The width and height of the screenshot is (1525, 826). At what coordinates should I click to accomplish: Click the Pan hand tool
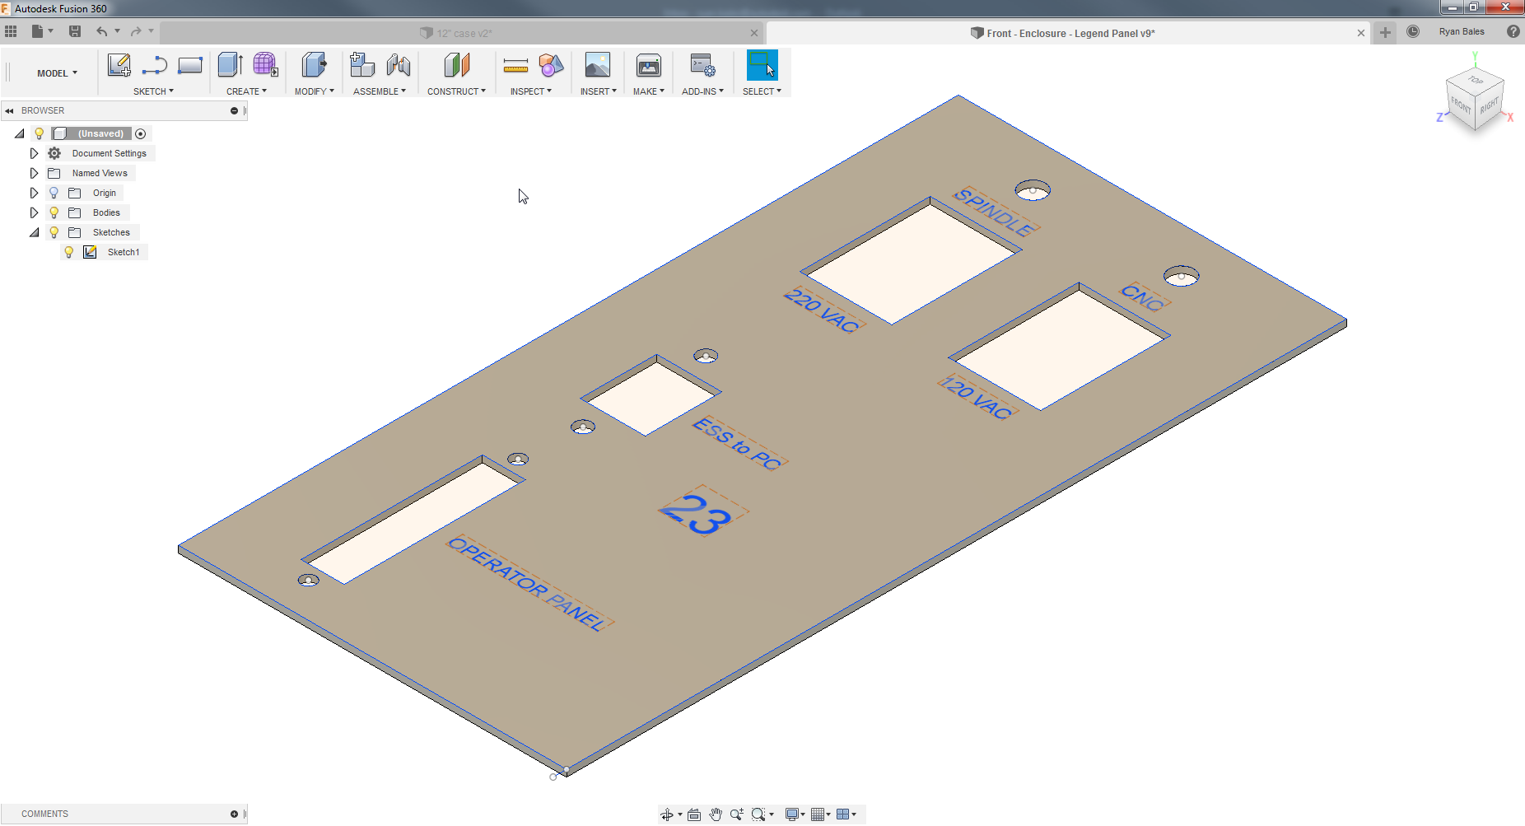point(716,814)
